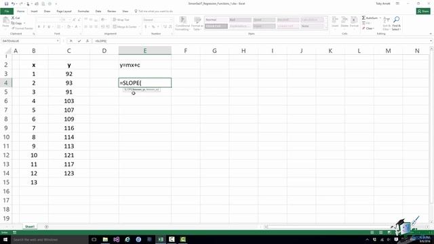The width and height of the screenshot is (434, 244).
Task: Click the Save icon in the quick access toolbar
Action: [x=6, y=4]
